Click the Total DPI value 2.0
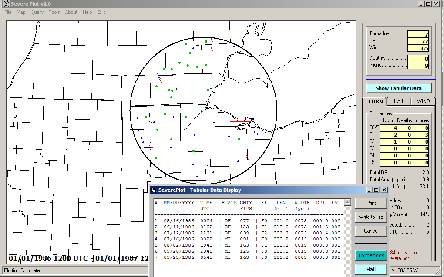The width and height of the screenshot is (444, 277). point(426,173)
